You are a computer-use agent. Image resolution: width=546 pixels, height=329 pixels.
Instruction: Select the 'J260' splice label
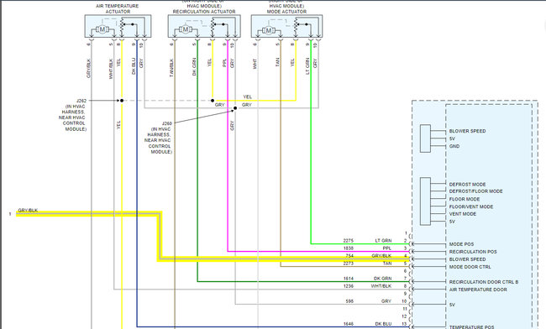click(167, 123)
